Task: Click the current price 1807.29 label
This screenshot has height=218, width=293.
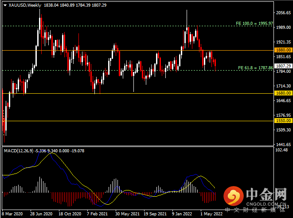Action: pyautogui.click(x=283, y=66)
